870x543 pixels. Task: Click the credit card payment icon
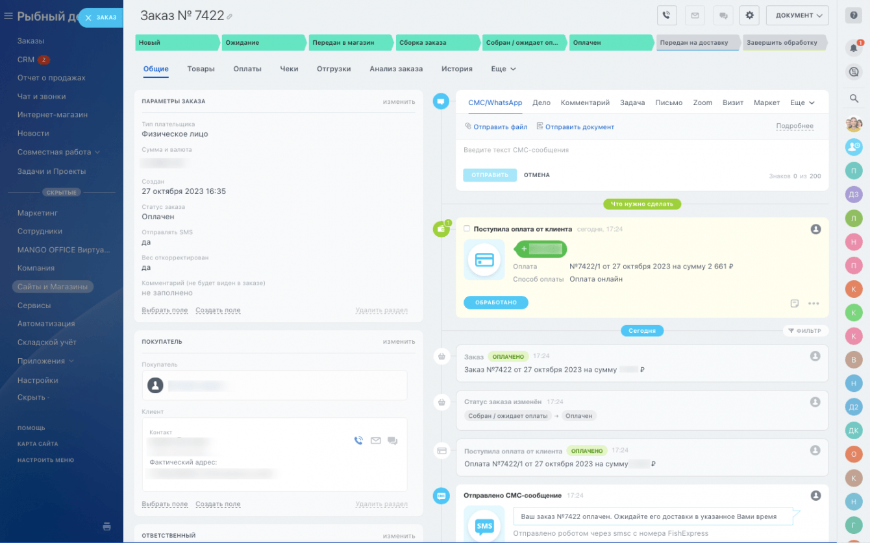tap(484, 259)
